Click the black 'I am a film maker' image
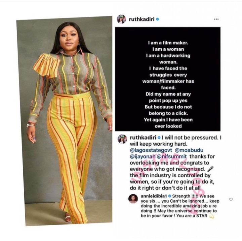Image resolution: width=242 pixels, height=241 pixels. pyautogui.click(x=168, y=79)
